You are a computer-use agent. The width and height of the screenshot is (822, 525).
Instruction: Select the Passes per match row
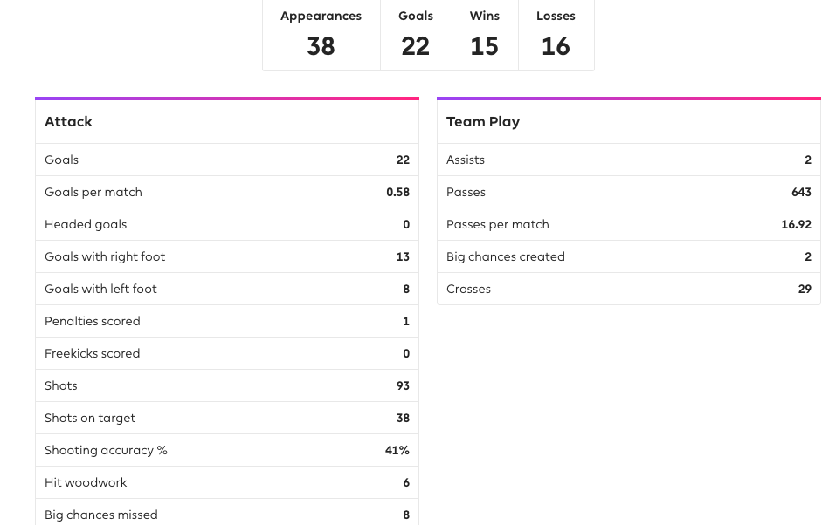tap(628, 224)
